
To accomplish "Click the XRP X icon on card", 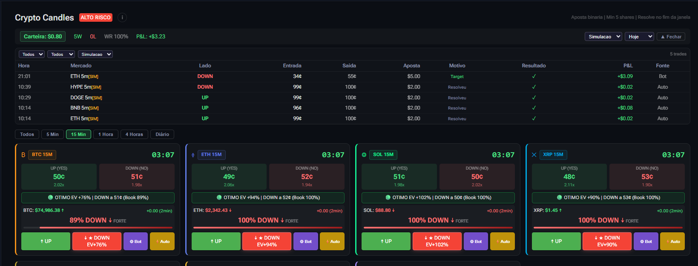I will 534,155.
